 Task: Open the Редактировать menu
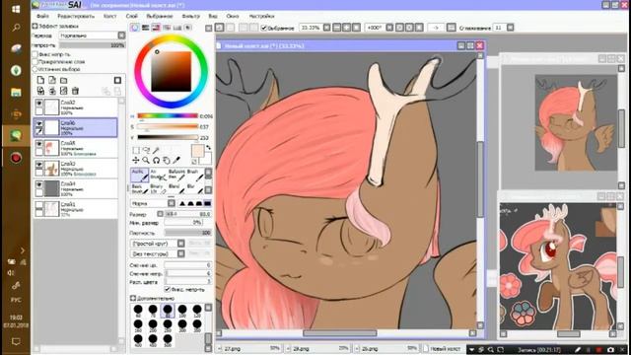76,16
